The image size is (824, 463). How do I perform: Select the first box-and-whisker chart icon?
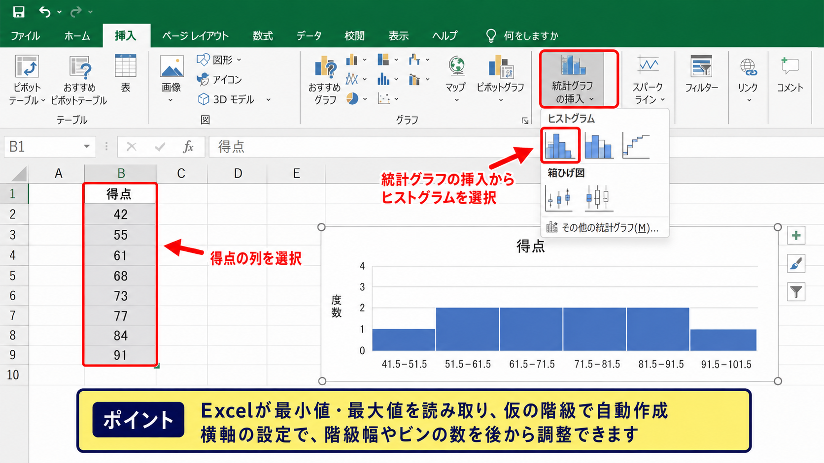pyautogui.click(x=559, y=198)
